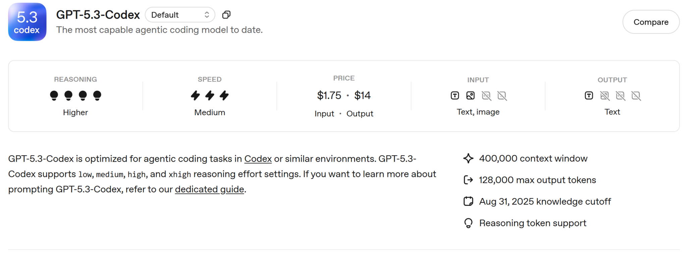The width and height of the screenshot is (687, 257).
Task: Click the first disabled output modality icon
Action: click(x=605, y=96)
